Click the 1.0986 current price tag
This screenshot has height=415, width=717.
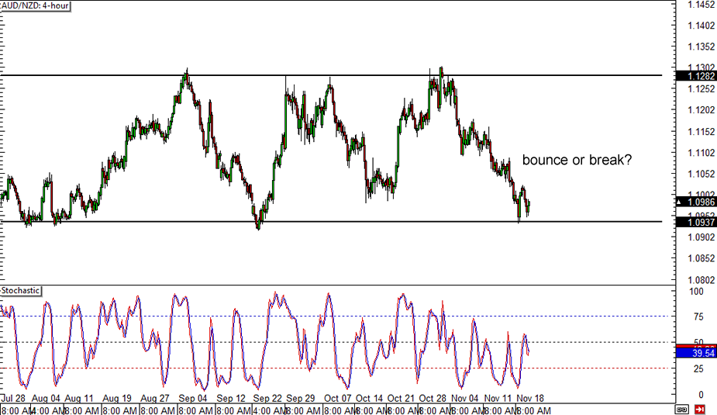pyautogui.click(x=696, y=202)
